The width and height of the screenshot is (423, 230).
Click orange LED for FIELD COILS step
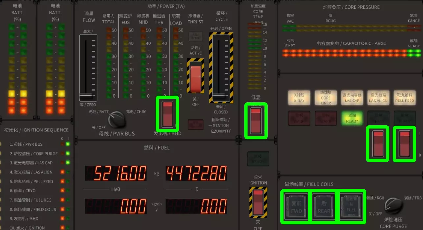[x=62, y=209]
